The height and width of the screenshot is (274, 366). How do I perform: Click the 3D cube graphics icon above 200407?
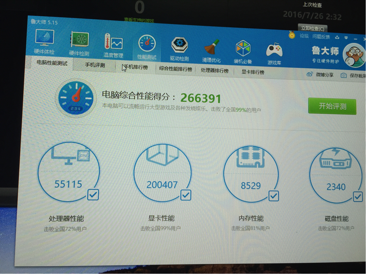[x=162, y=155]
